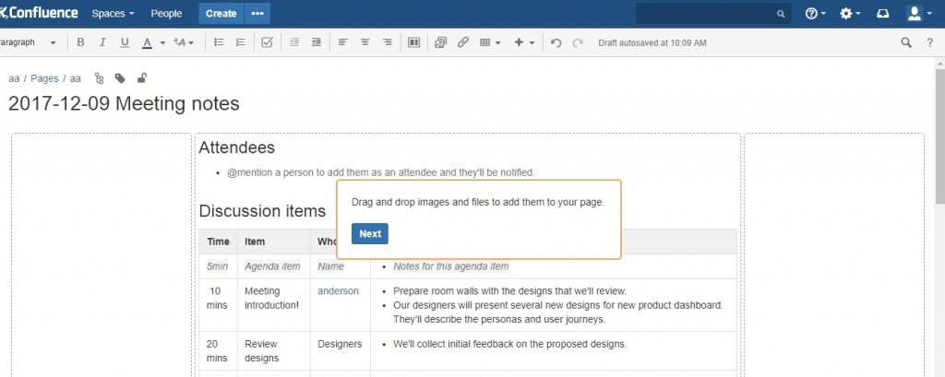Open the help menu in header
This screenshot has height=377, width=945.
(x=815, y=14)
